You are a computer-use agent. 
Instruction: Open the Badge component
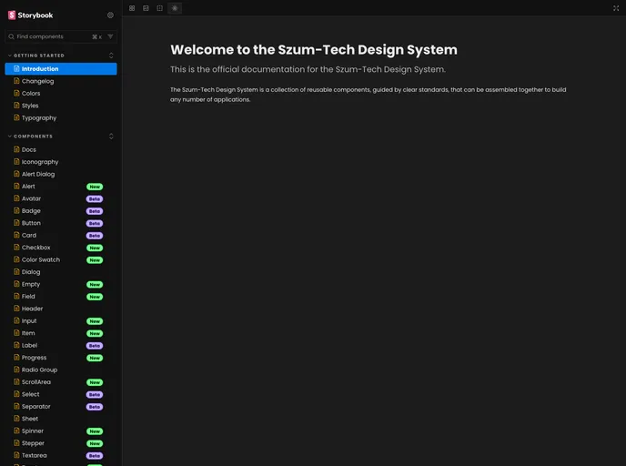pos(61,211)
